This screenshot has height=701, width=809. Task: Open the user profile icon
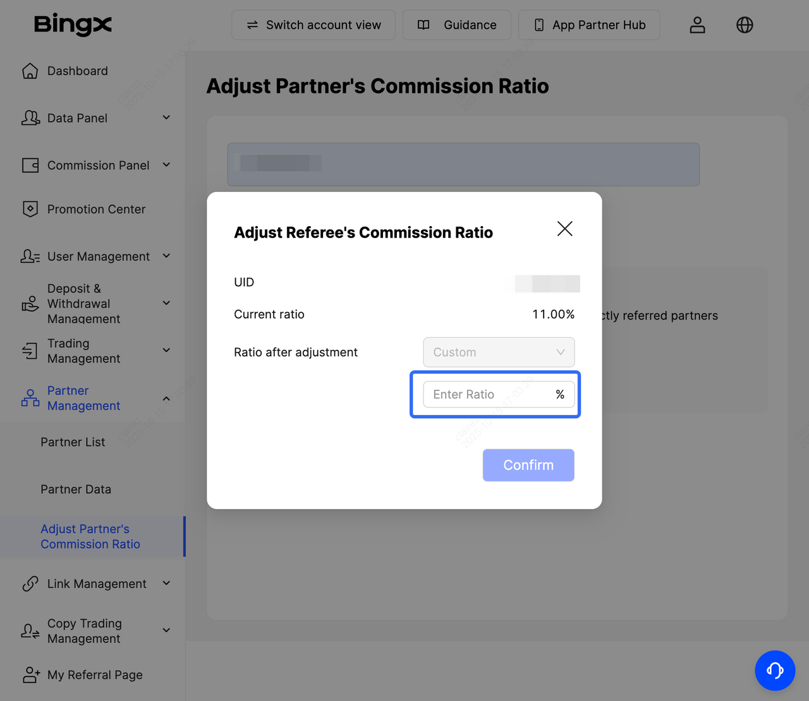click(x=697, y=25)
